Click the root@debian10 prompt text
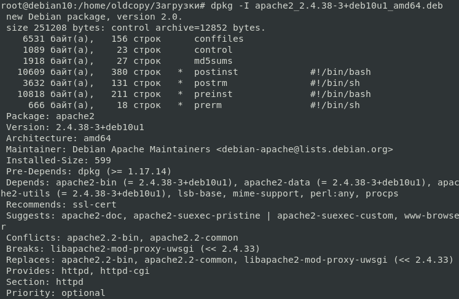The image size is (459, 299). point(31,6)
